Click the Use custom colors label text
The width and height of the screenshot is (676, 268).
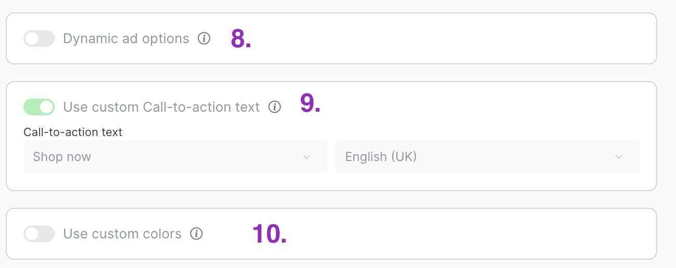(x=122, y=234)
